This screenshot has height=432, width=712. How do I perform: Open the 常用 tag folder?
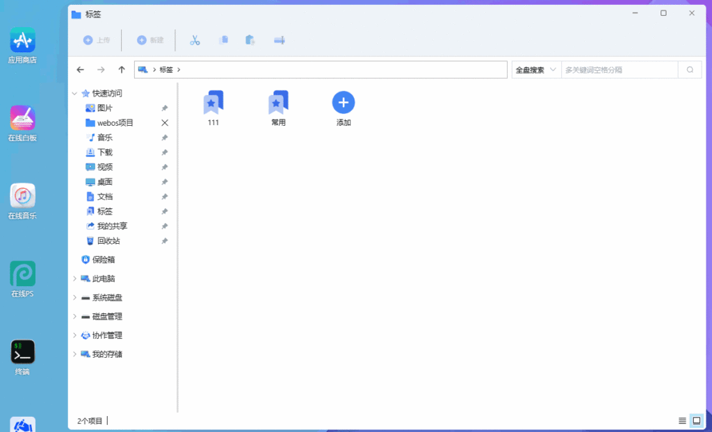278,104
